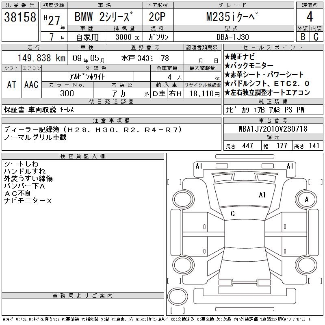Click the front-left wheel in the diagram

(x=183, y=199)
